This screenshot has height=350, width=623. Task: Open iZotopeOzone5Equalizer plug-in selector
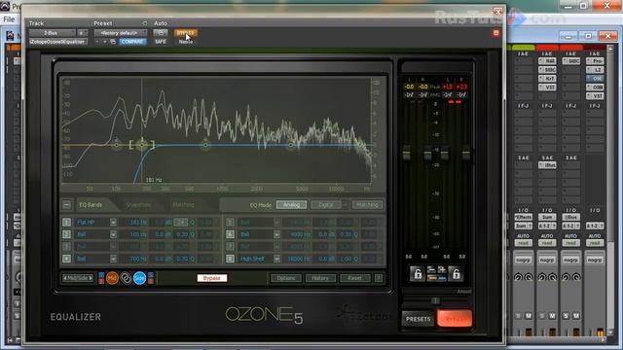point(58,42)
